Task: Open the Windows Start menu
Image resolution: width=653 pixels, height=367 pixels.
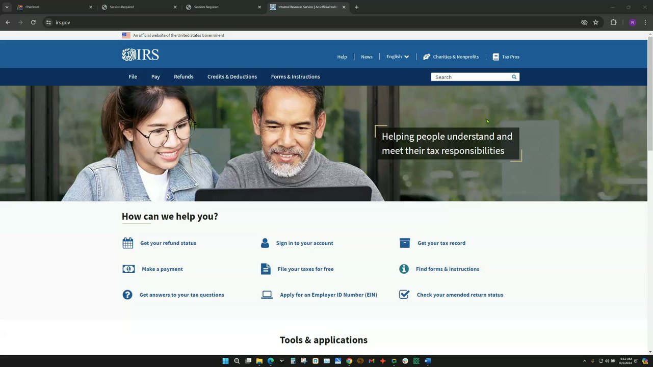Action: click(225, 361)
